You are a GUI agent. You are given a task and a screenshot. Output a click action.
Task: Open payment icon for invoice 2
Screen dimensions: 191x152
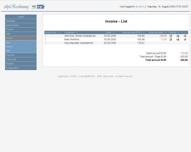pyautogui.click(x=185, y=39)
